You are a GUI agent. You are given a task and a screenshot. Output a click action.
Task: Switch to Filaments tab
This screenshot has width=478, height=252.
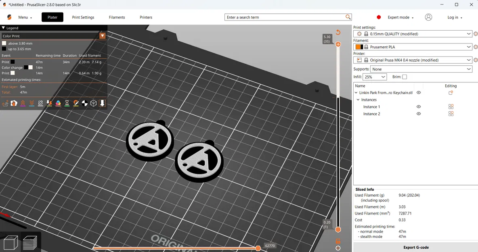[117, 17]
